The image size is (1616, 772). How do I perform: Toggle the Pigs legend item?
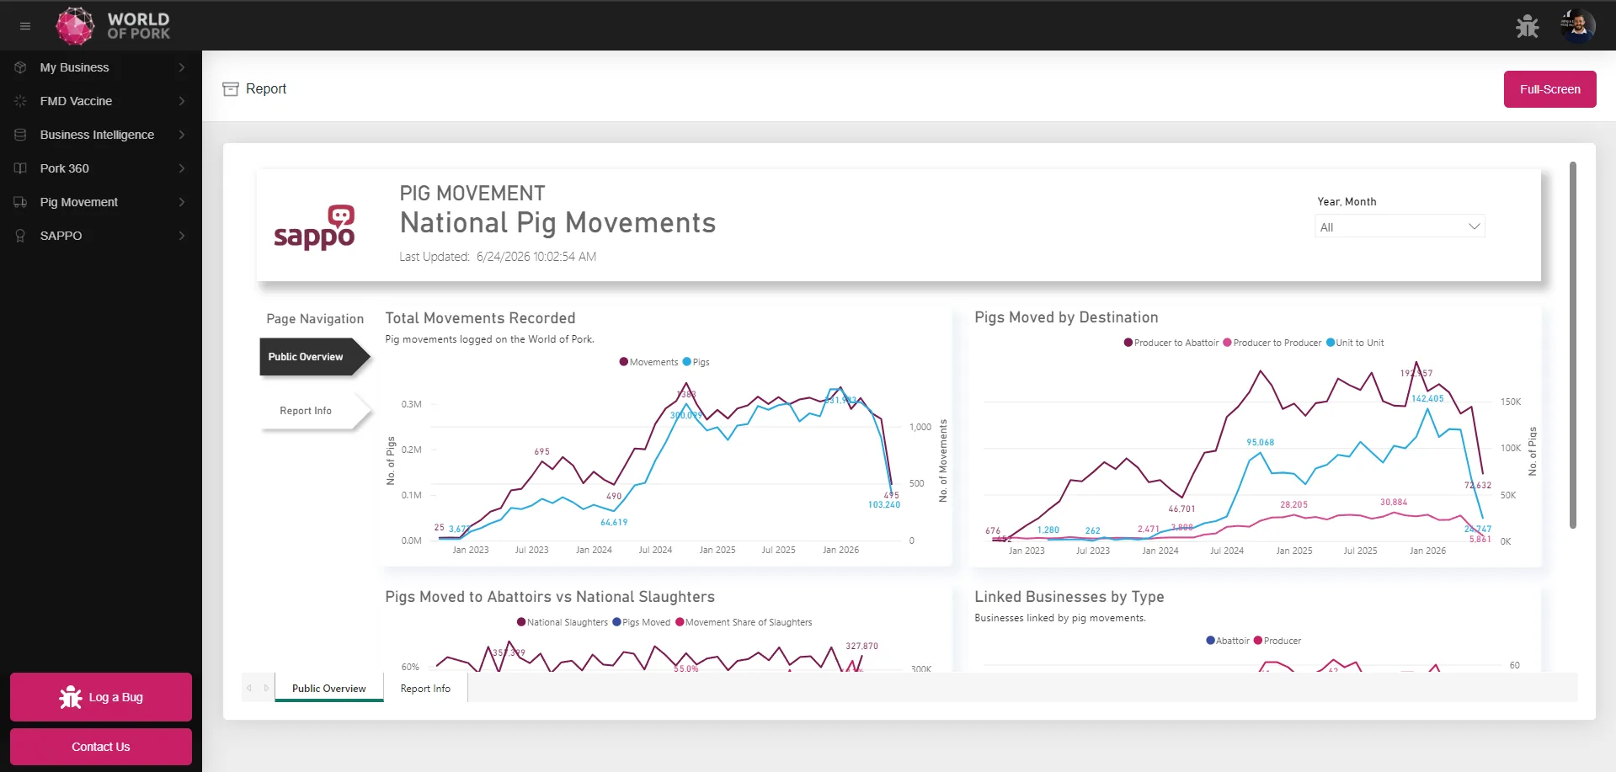(696, 362)
